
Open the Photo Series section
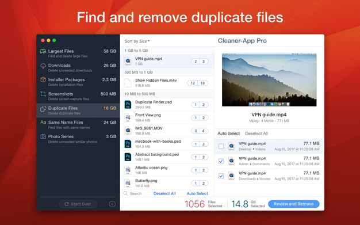(x=78, y=139)
